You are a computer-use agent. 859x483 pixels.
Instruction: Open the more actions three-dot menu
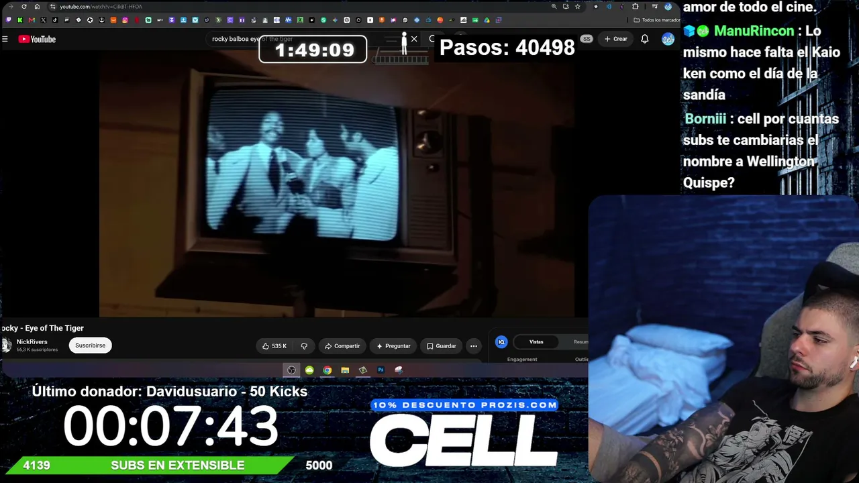click(474, 346)
